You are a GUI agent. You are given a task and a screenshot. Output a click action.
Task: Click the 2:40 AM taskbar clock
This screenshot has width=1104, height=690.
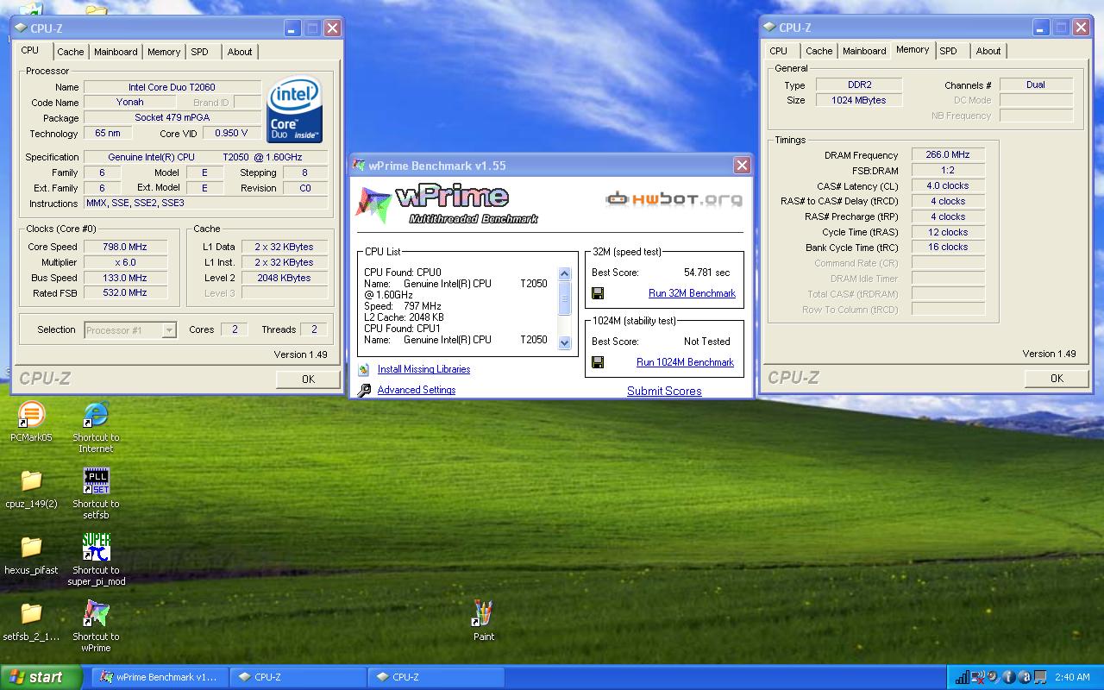(1072, 677)
